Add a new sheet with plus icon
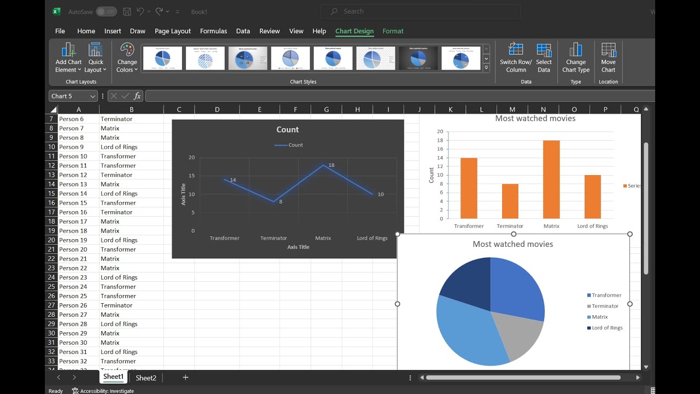 point(185,377)
